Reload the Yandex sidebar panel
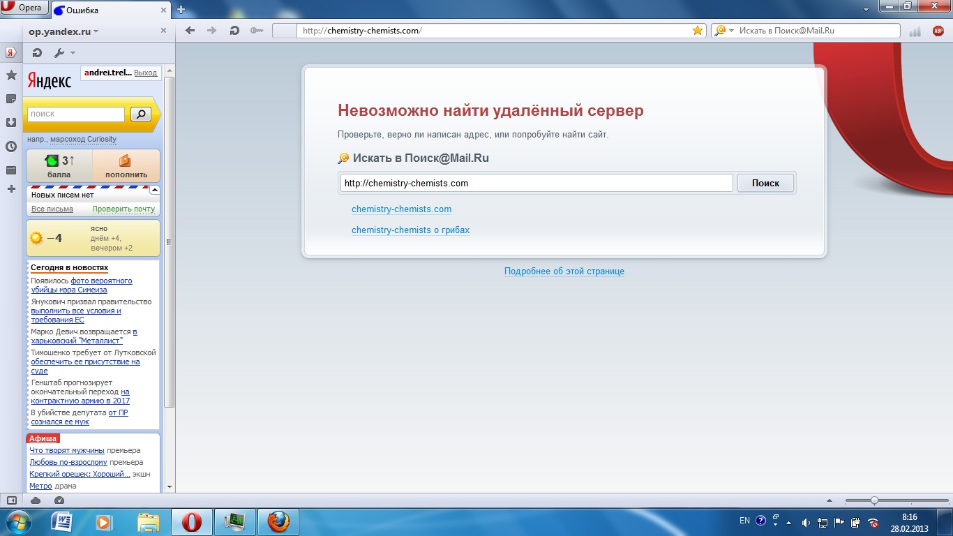Viewport: 953px width, 536px height. (38, 53)
